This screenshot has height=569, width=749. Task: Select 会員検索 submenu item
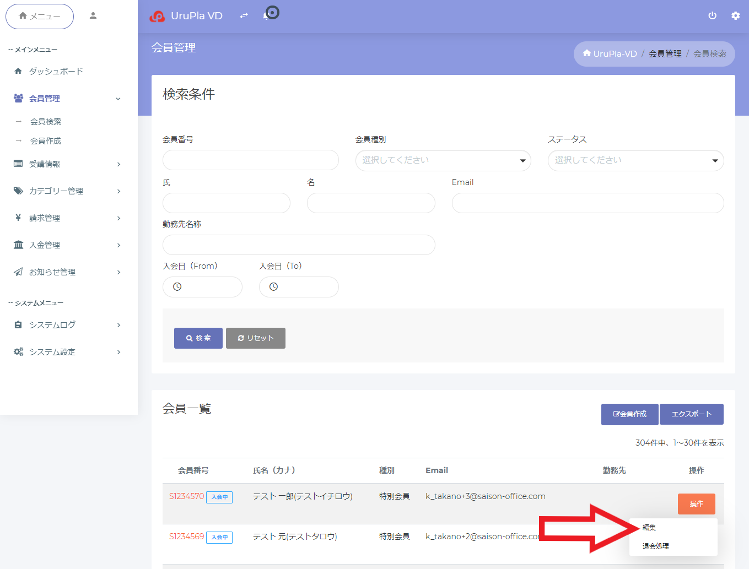(x=46, y=122)
